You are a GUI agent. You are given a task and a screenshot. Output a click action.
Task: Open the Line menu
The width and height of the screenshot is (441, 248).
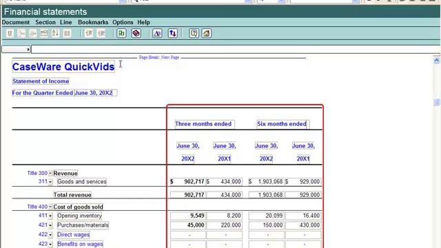[66, 22]
